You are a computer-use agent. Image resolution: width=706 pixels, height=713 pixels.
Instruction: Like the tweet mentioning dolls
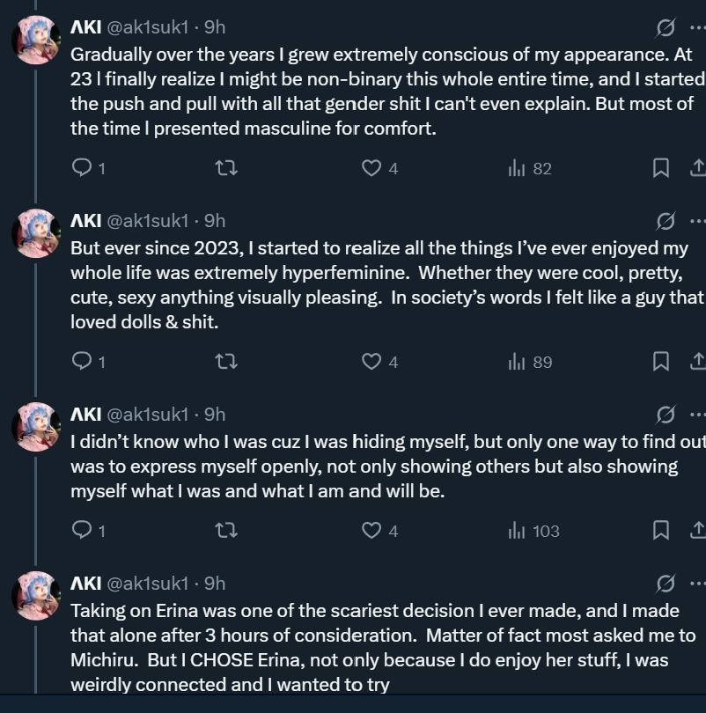(x=372, y=361)
